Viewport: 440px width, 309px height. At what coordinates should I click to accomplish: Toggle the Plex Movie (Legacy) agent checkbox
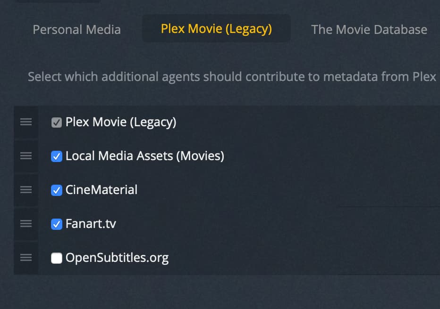pos(57,122)
